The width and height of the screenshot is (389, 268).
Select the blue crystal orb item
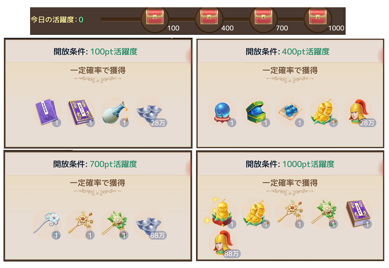point(223,113)
